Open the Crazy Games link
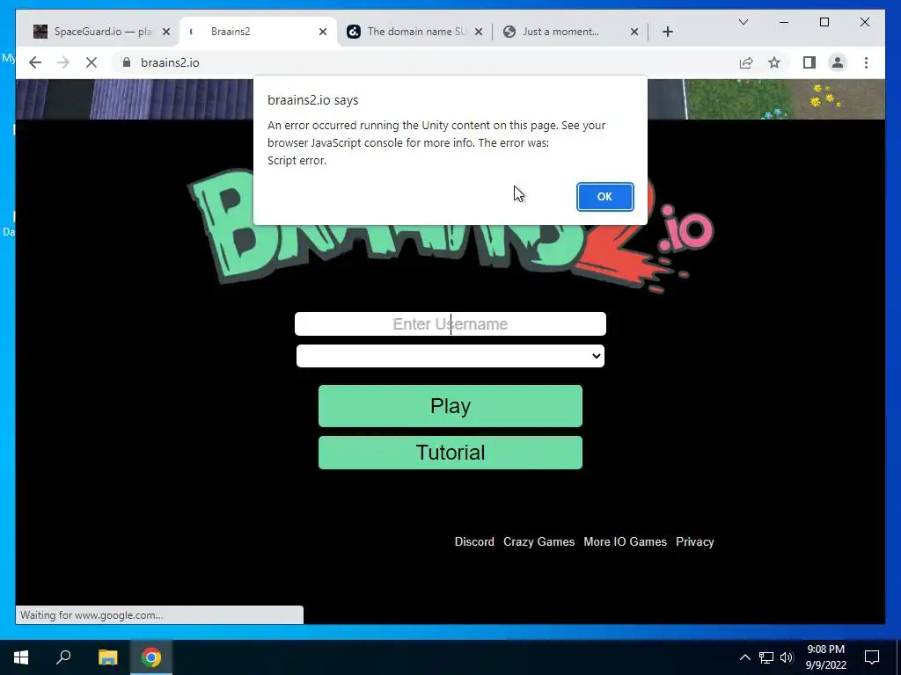Screen dimensions: 901x675 (x=539, y=541)
